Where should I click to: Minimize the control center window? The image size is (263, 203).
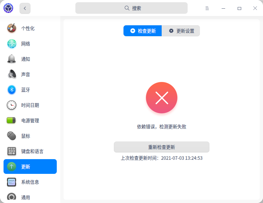pyautogui.click(x=223, y=8)
